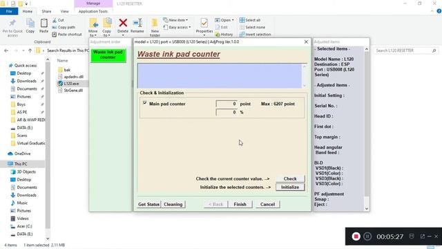The image size is (442, 249).
Task: Collapse the ribbon with chevron
Action: pyautogui.click(x=432, y=11)
